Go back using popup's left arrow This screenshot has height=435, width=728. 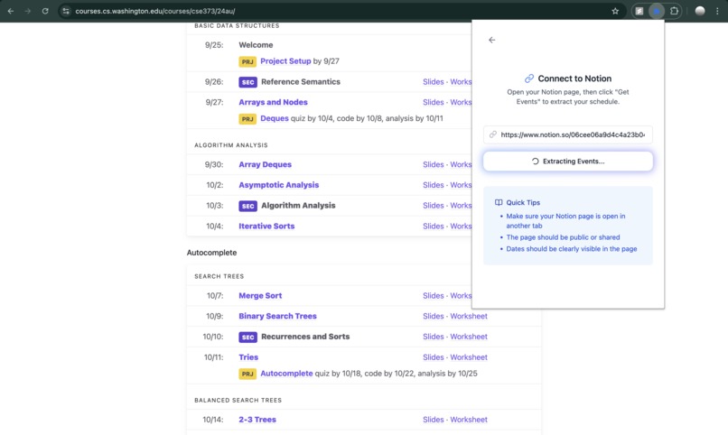[491, 40]
